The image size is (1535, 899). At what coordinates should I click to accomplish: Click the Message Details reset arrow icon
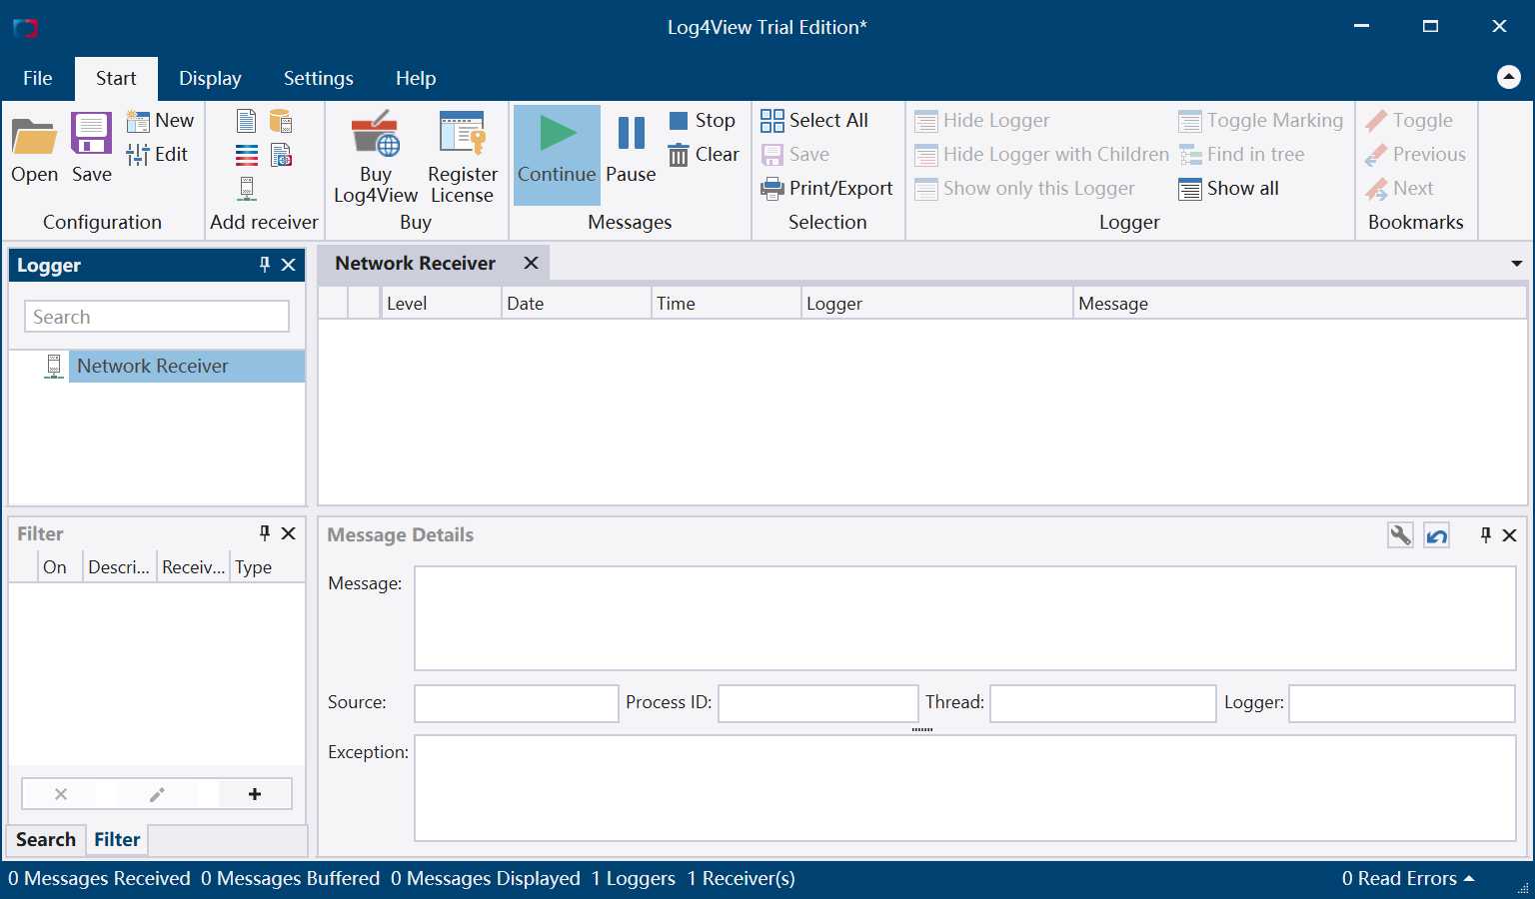(1437, 535)
